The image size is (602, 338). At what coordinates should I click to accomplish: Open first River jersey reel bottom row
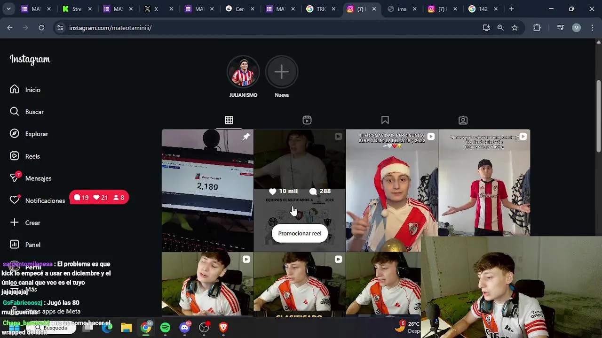207,284
